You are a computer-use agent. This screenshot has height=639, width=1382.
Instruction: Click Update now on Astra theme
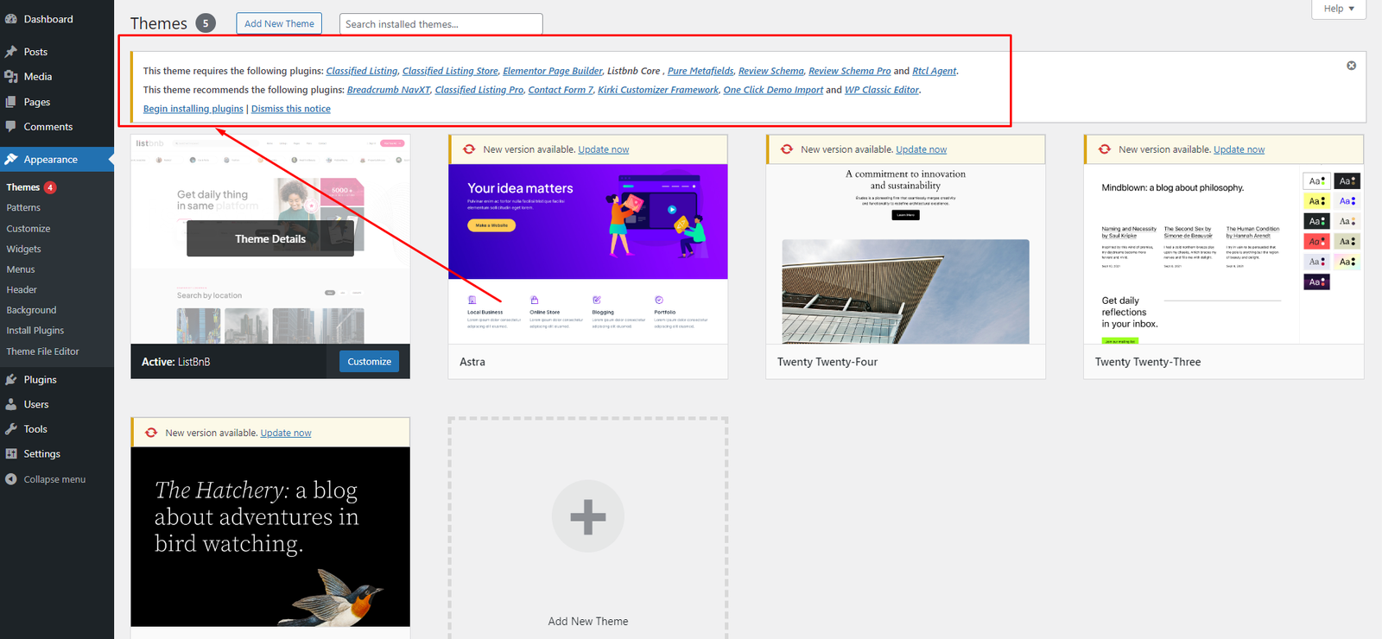point(604,149)
